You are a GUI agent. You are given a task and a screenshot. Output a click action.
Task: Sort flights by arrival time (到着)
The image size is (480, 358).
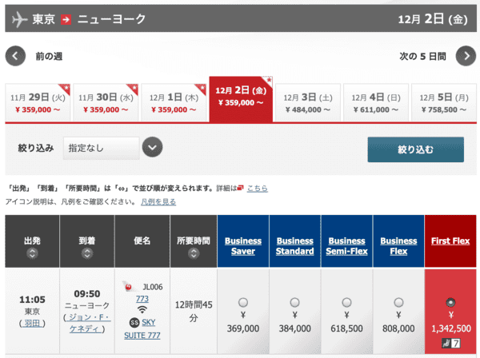coord(87,253)
